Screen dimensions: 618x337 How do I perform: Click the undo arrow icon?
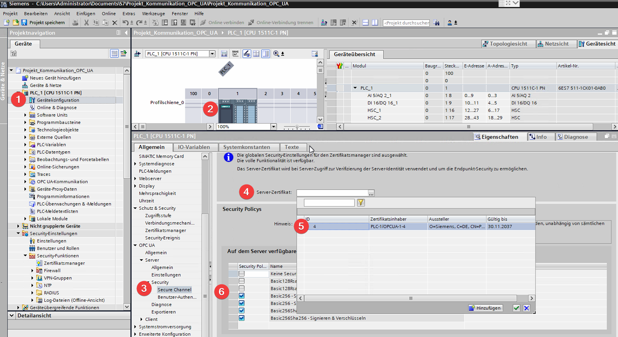125,22
